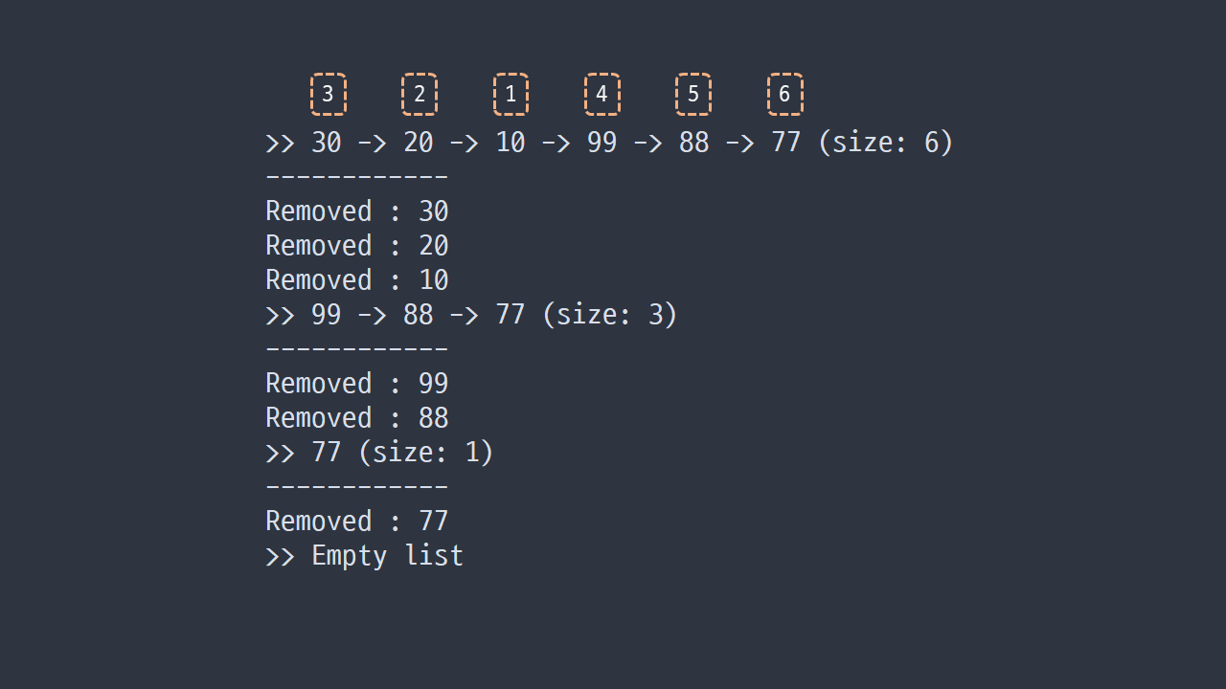
Task: Click the dashed box labeled 3
Action: [328, 95]
